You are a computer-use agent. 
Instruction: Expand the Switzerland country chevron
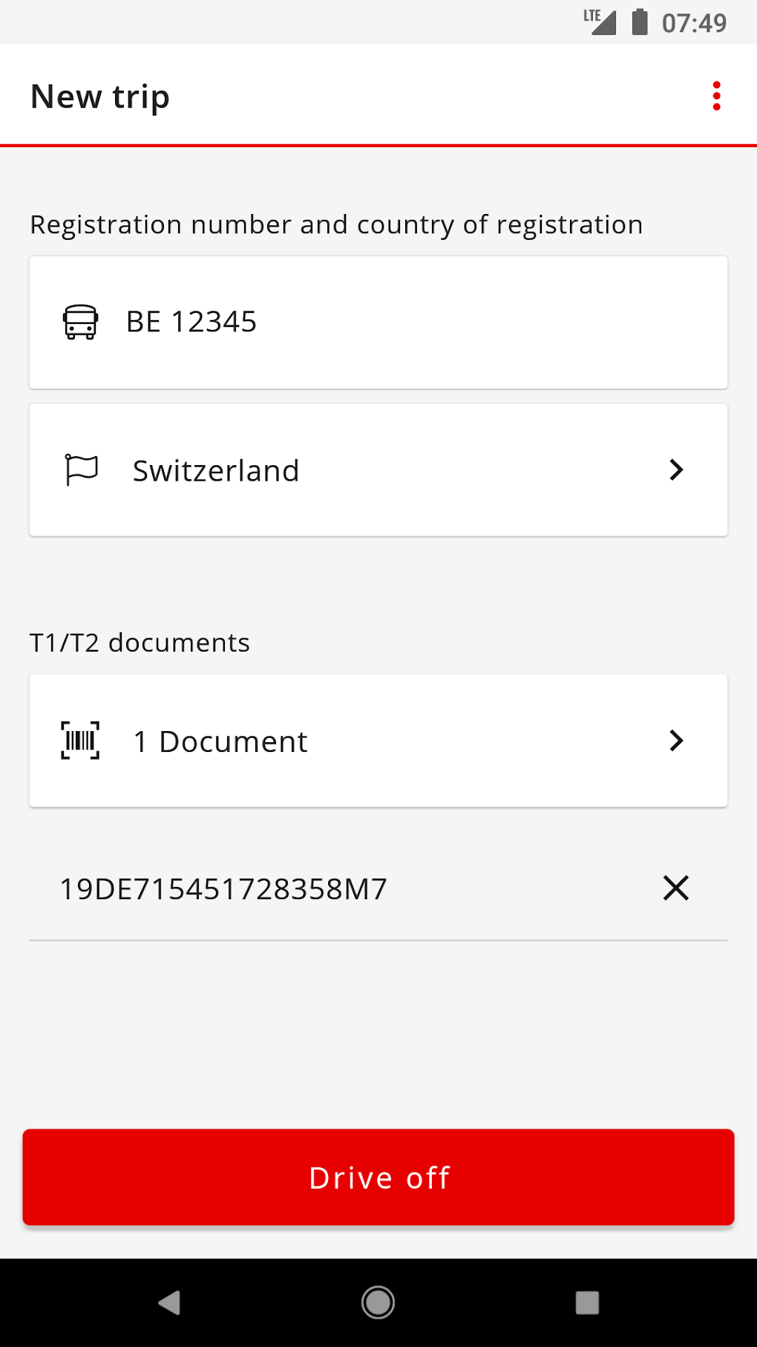pos(675,470)
